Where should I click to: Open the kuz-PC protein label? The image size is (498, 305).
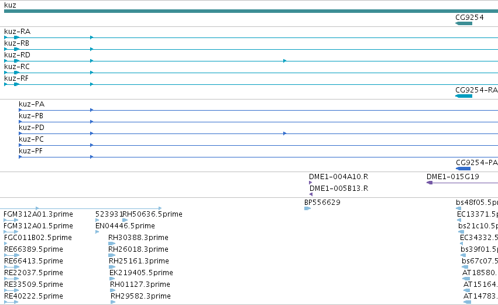31,139
